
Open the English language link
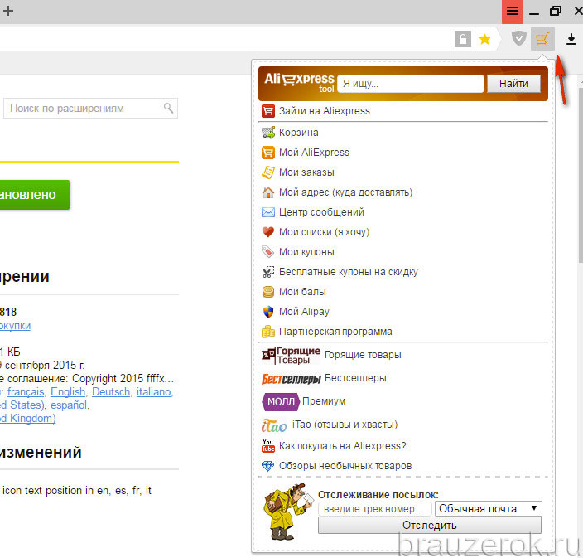(68, 392)
